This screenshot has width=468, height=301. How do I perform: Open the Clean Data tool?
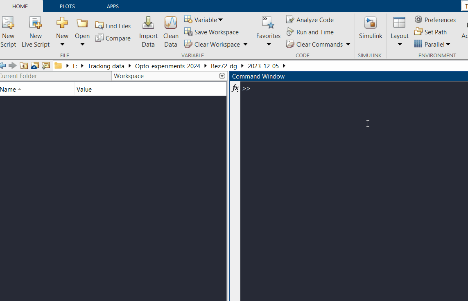click(171, 31)
